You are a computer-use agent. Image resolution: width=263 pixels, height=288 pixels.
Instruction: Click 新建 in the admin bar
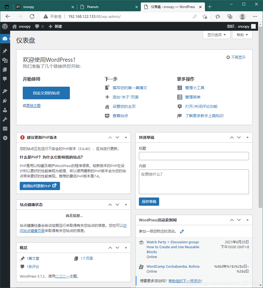pos(55,26)
